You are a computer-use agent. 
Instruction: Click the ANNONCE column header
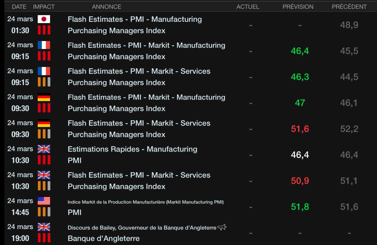pyautogui.click(x=107, y=7)
